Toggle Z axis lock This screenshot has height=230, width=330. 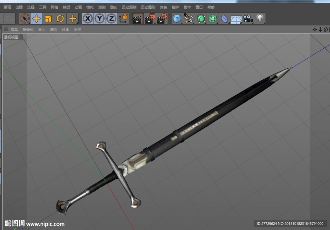tap(111, 18)
